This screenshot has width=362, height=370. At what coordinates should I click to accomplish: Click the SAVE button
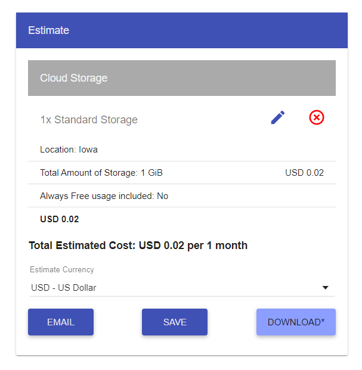175,322
